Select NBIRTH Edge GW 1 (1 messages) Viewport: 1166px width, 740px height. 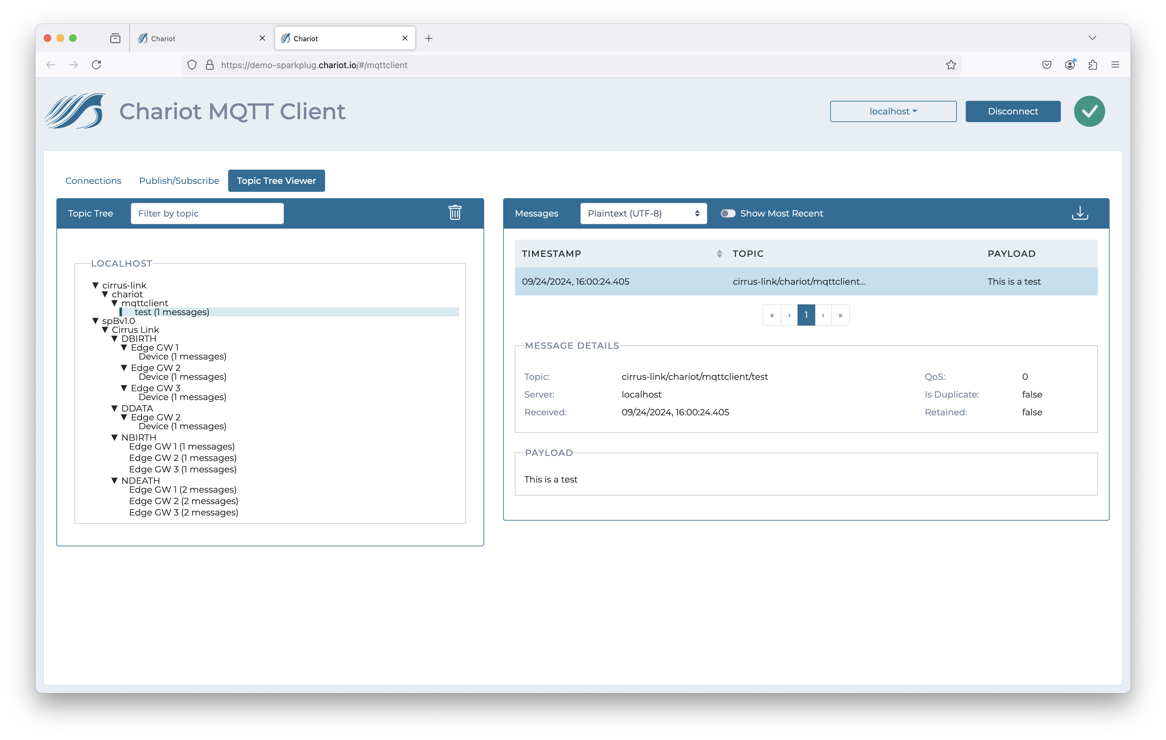[182, 446]
